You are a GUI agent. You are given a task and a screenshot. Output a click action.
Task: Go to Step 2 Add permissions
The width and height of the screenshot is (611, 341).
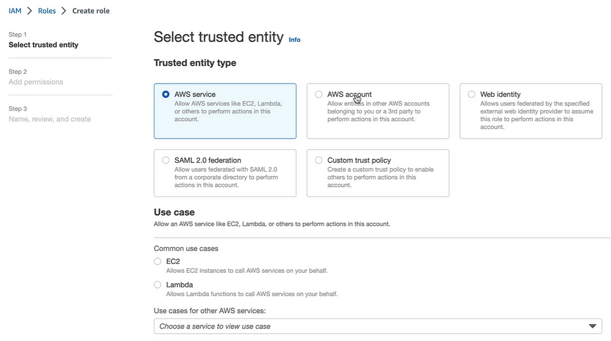[x=36, y=77]
